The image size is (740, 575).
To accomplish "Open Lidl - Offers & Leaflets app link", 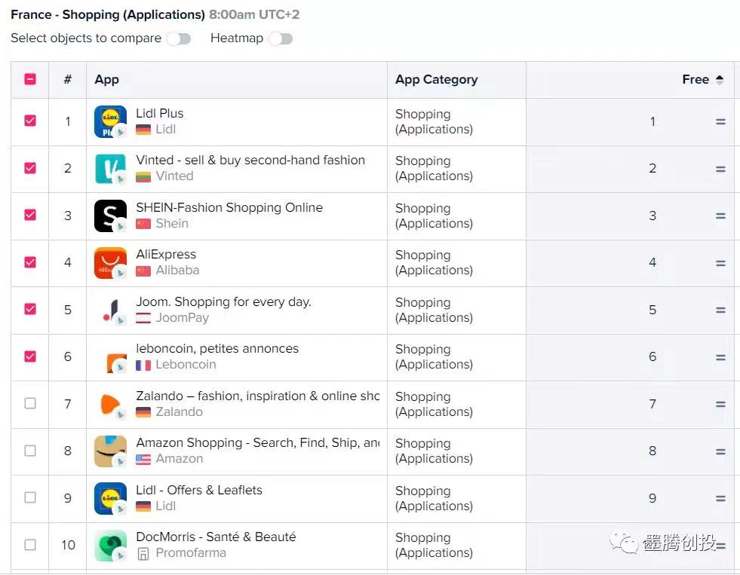I will (x=199, y=490).
